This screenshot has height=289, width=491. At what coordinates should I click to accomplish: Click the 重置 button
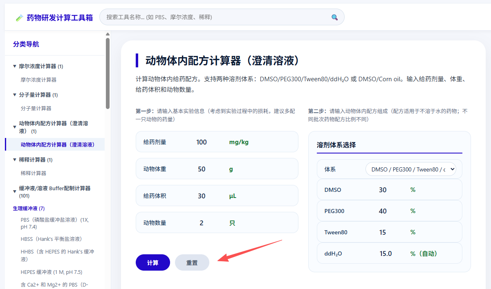(x=192, y=262)
